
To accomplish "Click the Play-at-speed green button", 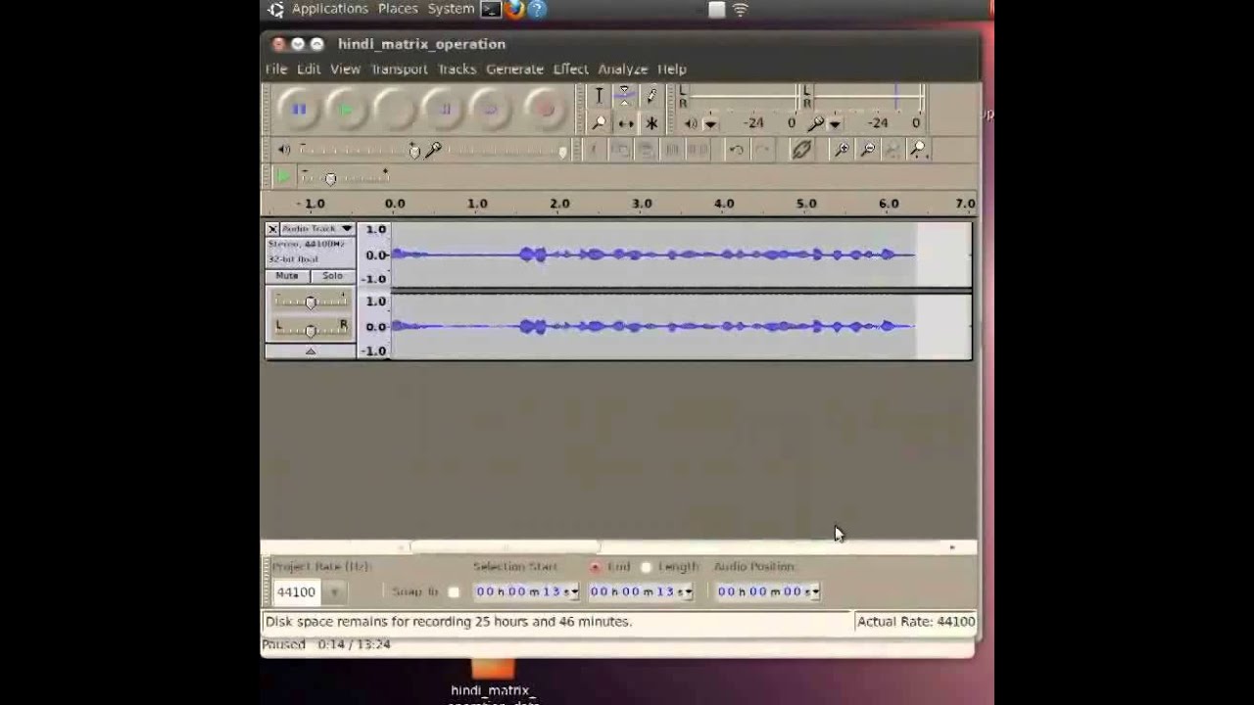I will pyautogui.click(x=283, y=176).
